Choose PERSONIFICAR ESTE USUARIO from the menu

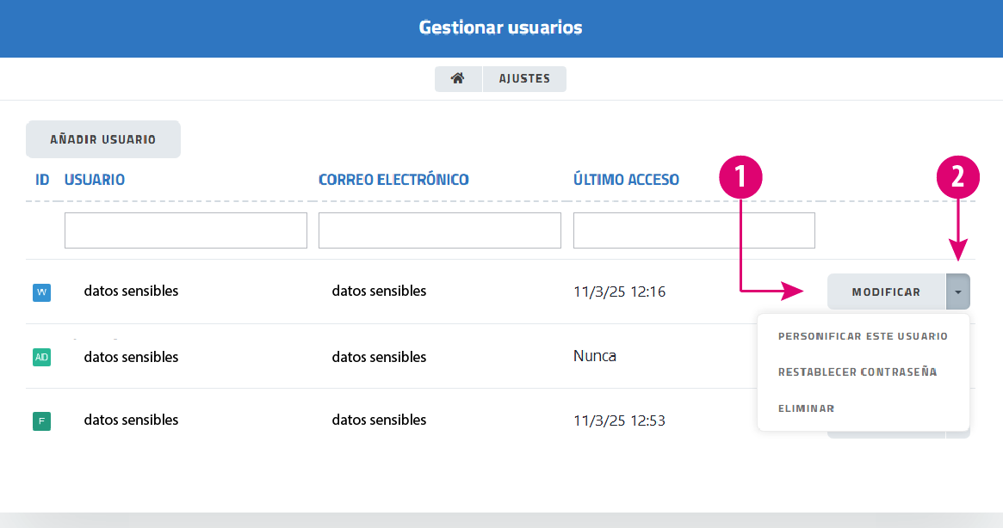point(863,336)
